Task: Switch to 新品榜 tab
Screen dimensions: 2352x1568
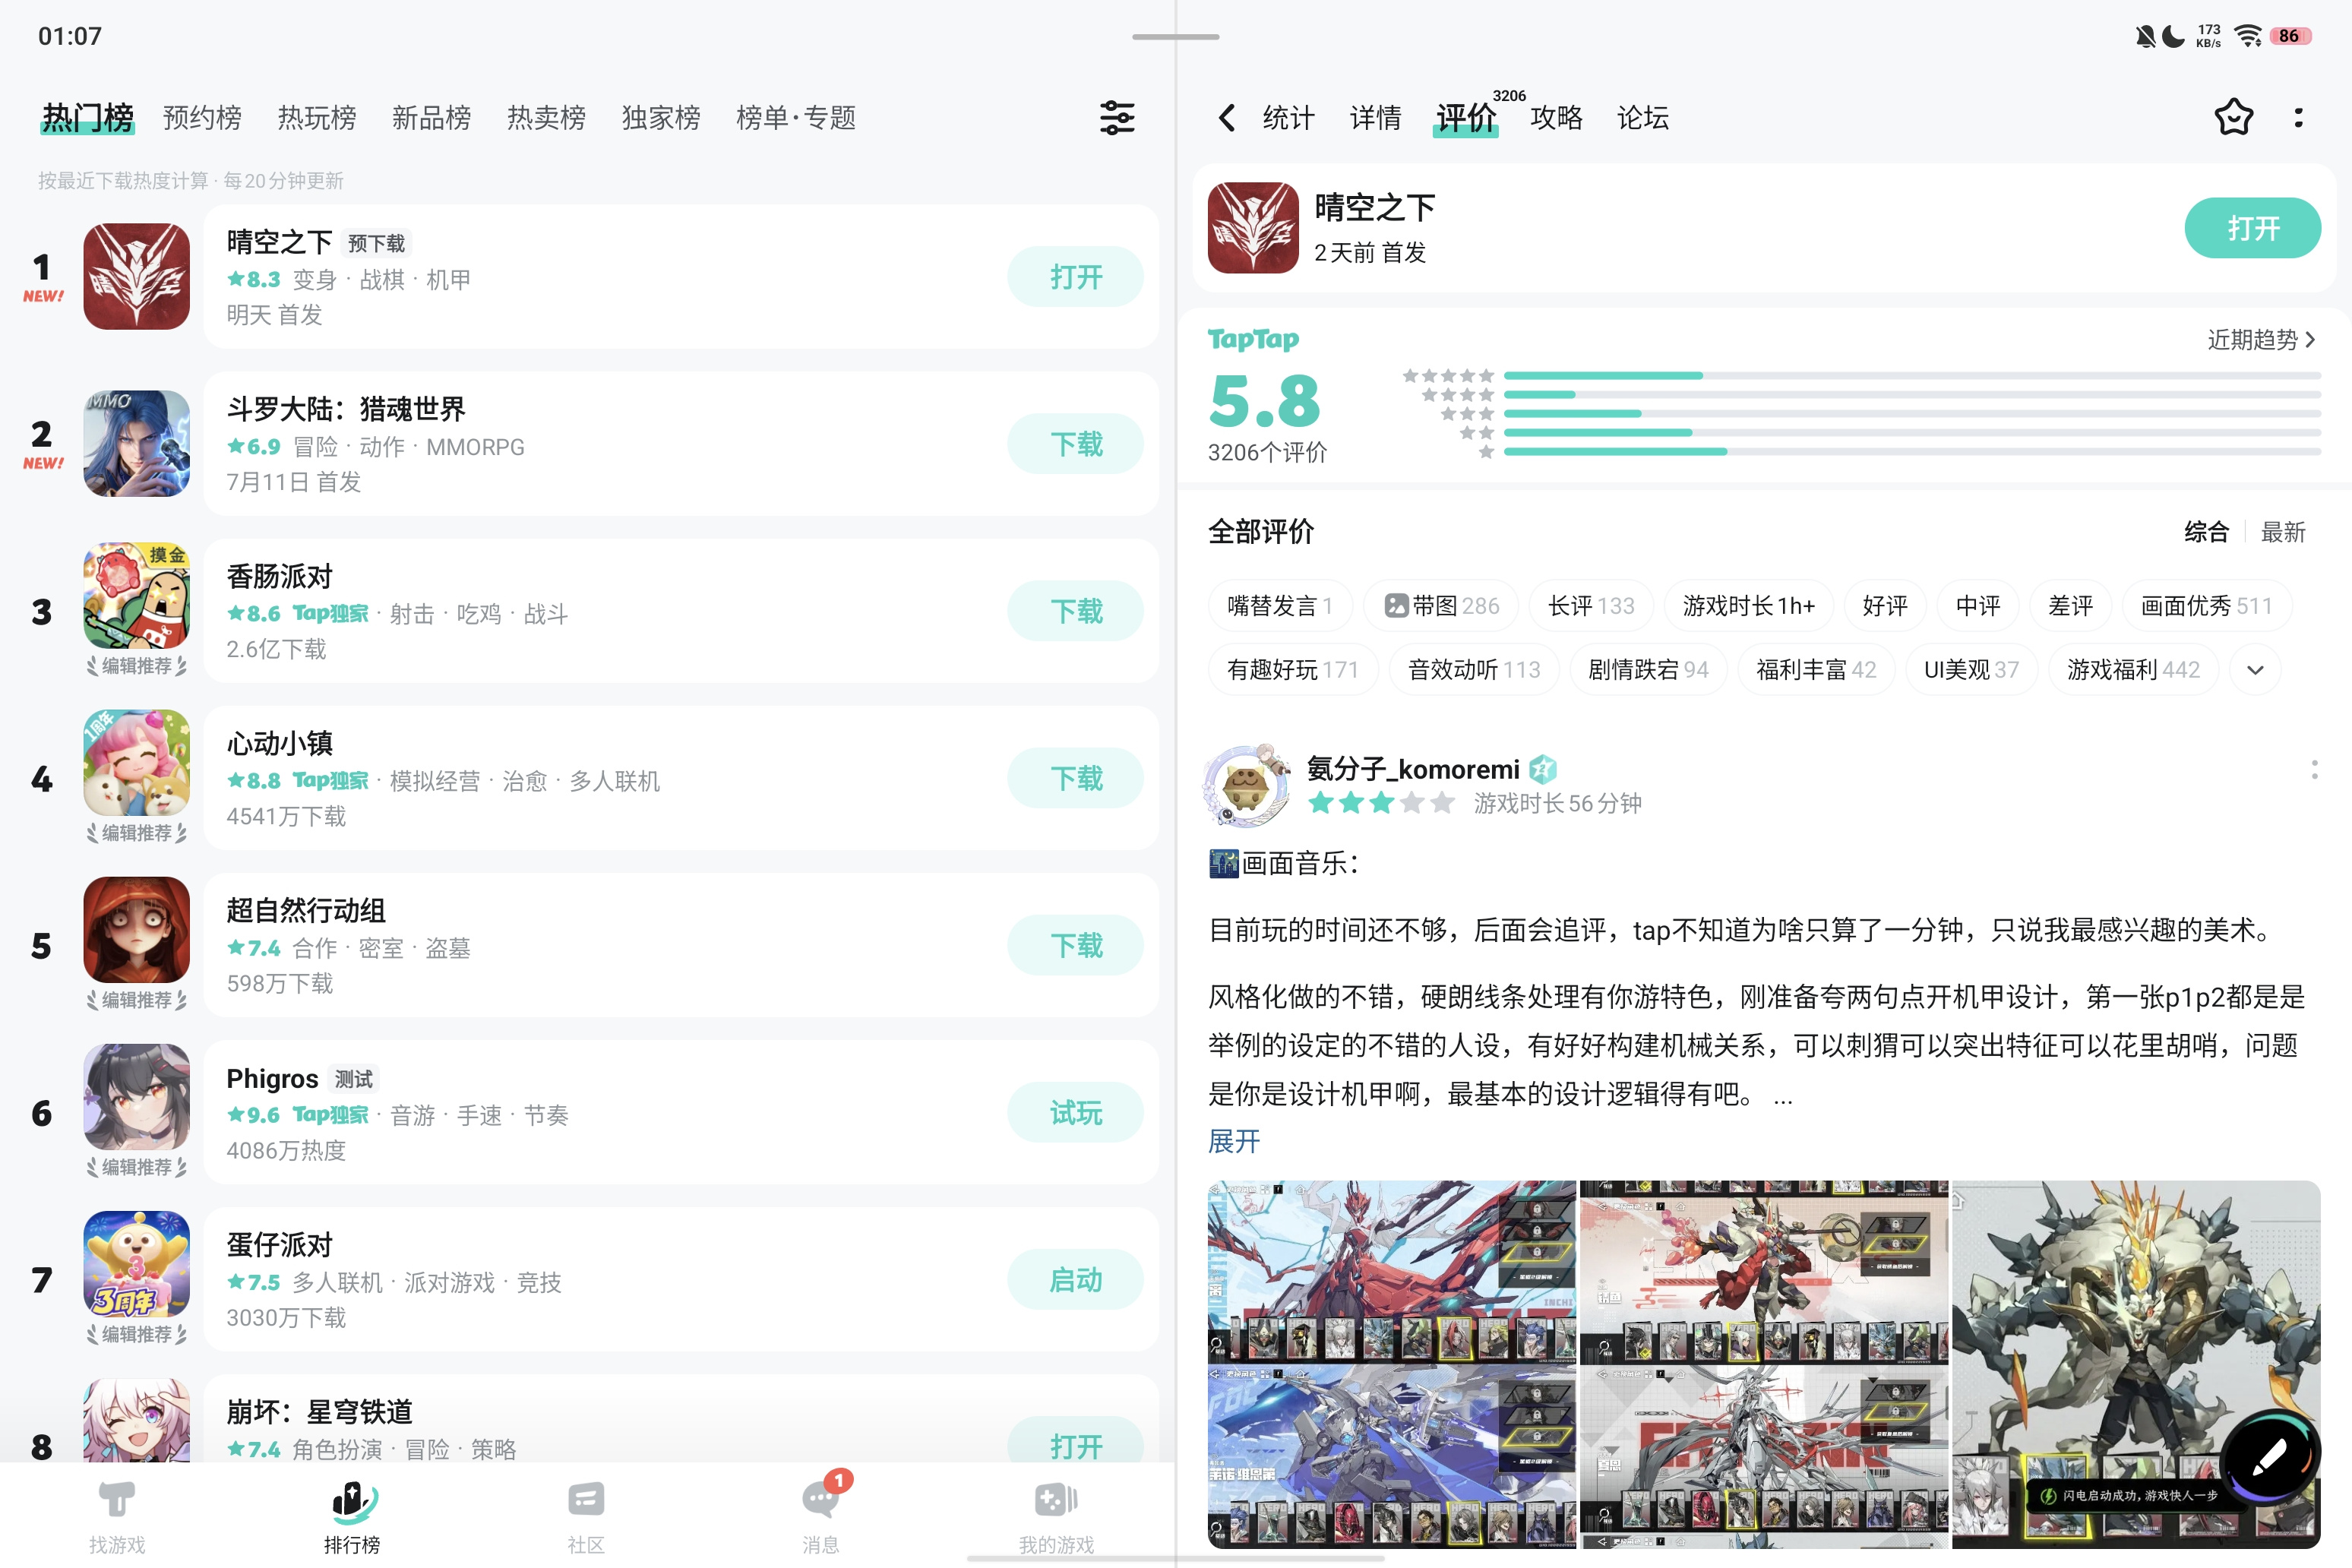Action: click(x=431, y=118)
